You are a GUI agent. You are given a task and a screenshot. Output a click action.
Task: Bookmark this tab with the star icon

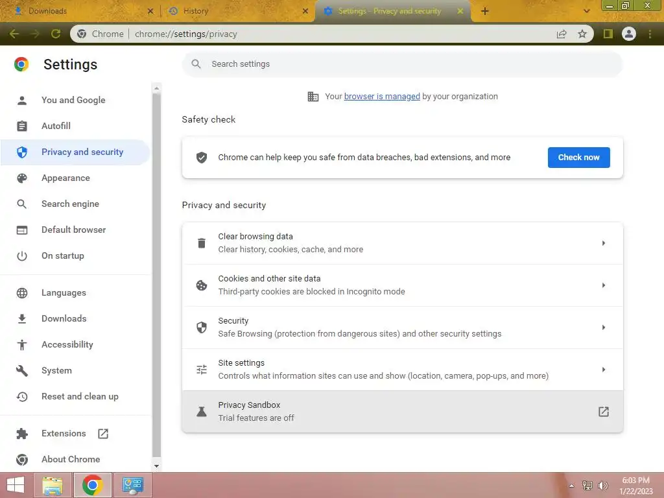(x=582, y=34)
